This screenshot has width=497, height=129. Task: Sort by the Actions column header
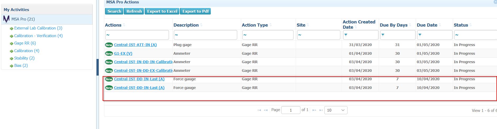(x=113, y=25)
